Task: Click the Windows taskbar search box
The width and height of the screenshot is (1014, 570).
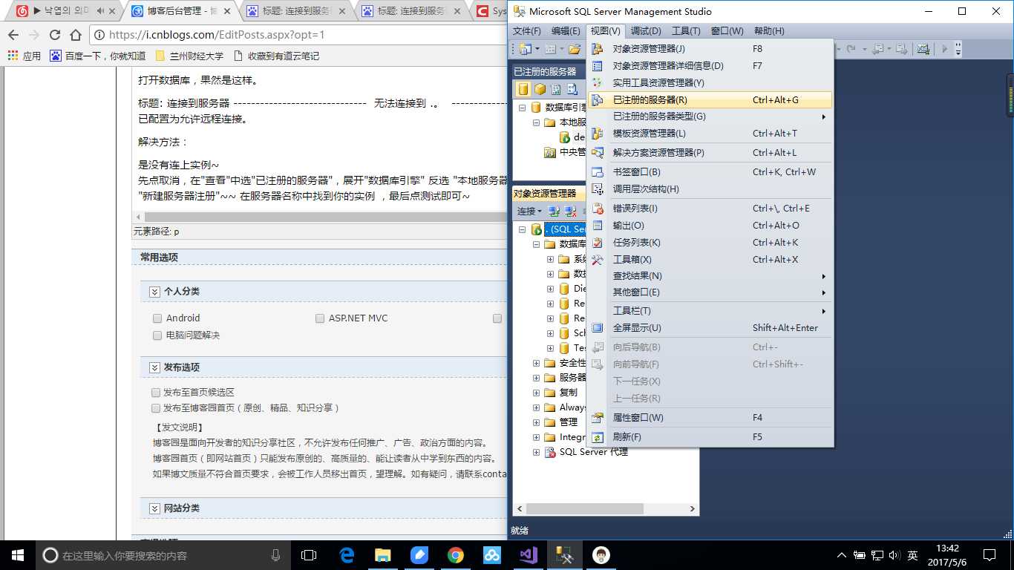Action: pyautogui.click(x=163, y=555)
